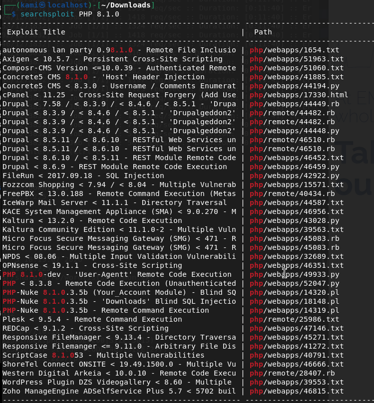Select the FileRun SQL Injection entry
This screenshot has height=403, width=374.
(76, 176)
